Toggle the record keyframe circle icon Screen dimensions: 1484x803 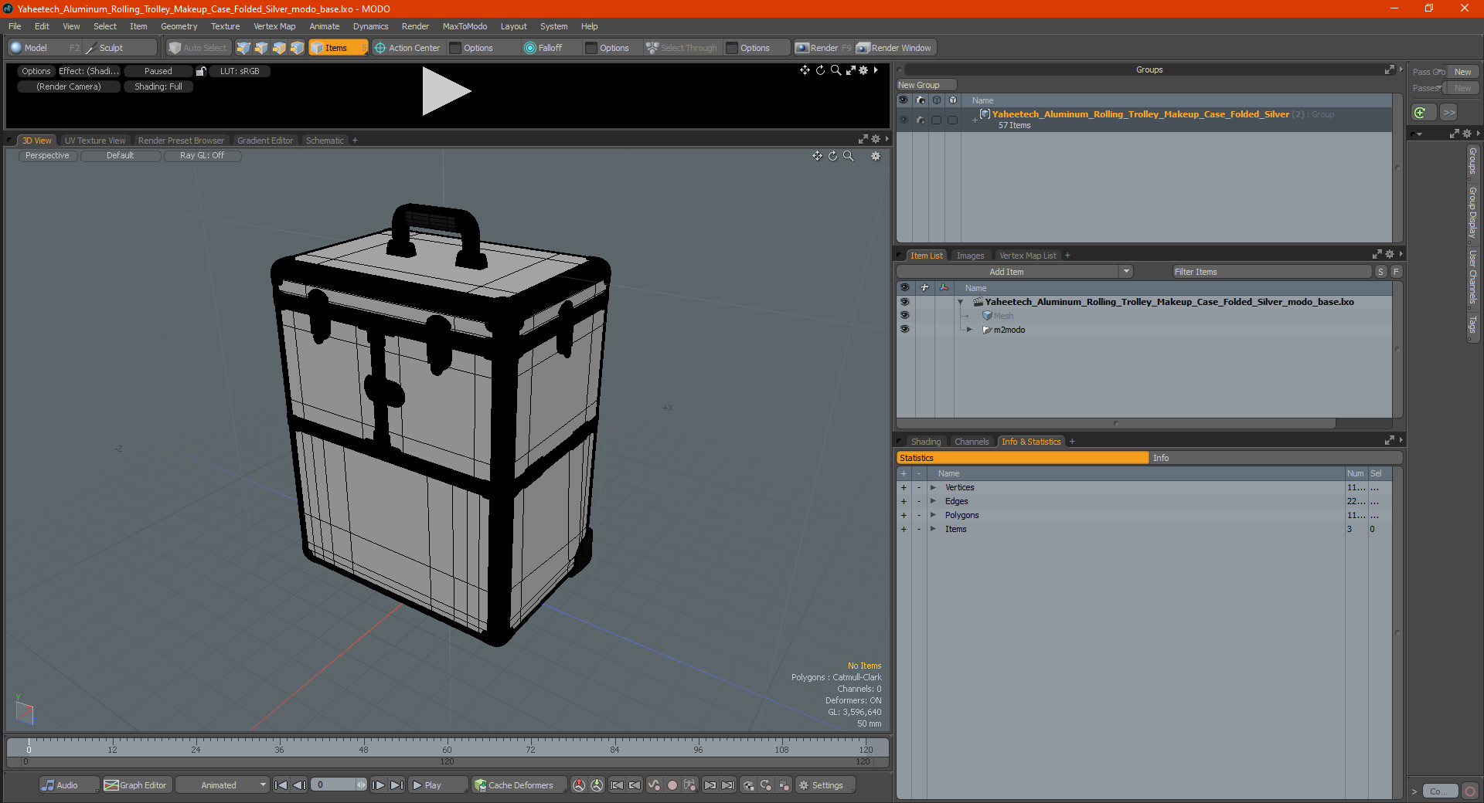672,785
